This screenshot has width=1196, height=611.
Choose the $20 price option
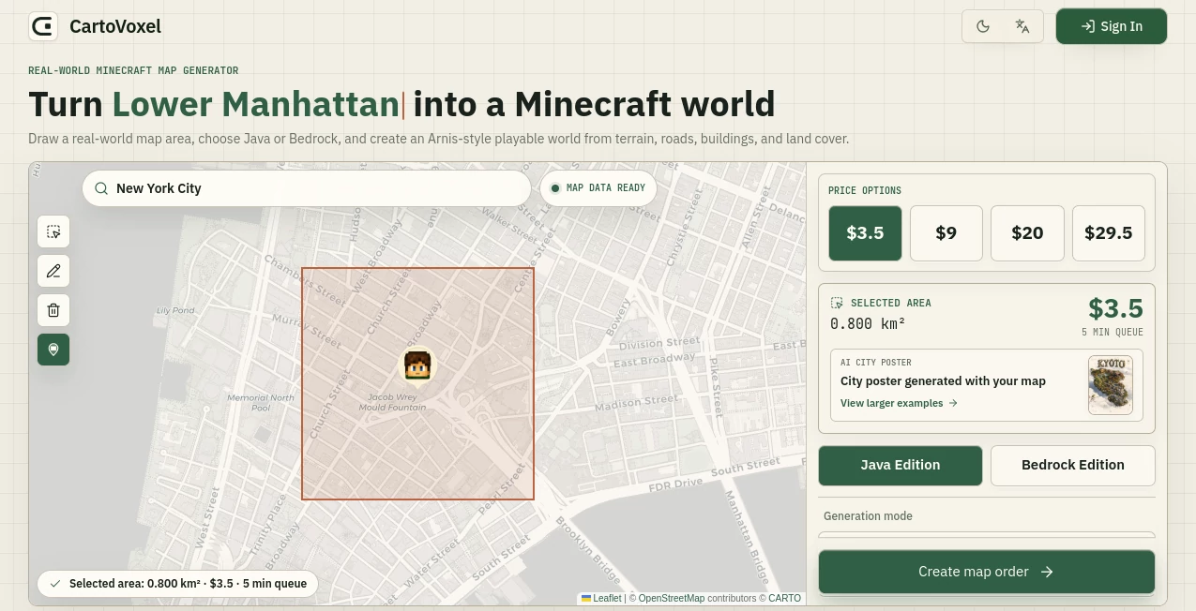1027,233
